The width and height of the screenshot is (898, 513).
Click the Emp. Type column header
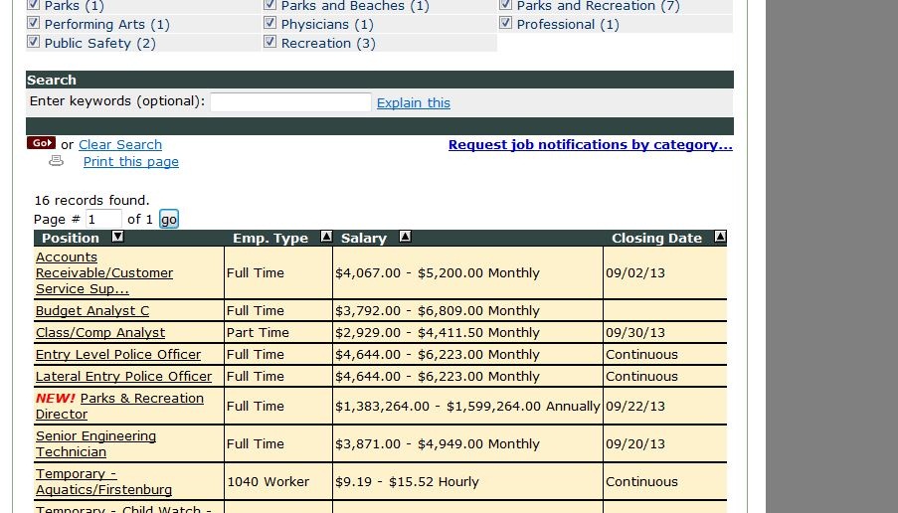[x=270, y=239]
